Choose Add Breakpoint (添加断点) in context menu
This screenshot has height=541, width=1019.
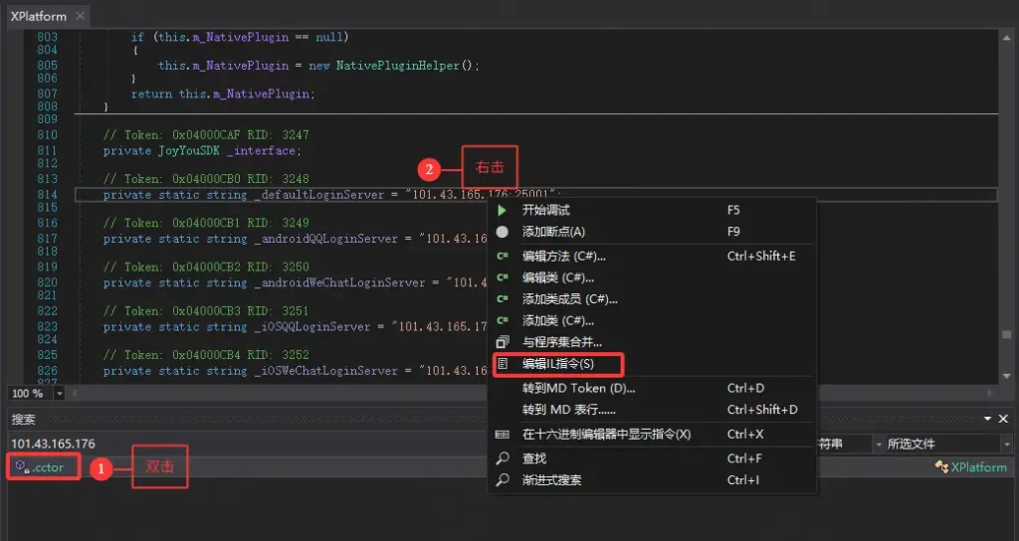pos(652,232)
